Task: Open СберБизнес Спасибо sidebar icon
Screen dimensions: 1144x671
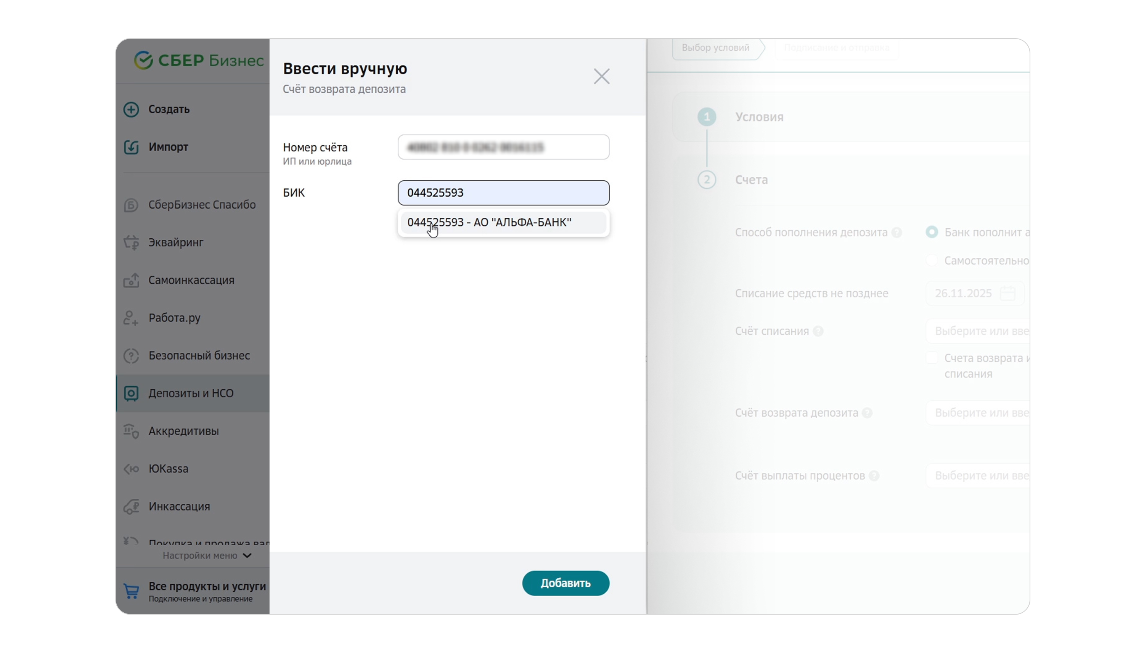Action: pos(131,205)
